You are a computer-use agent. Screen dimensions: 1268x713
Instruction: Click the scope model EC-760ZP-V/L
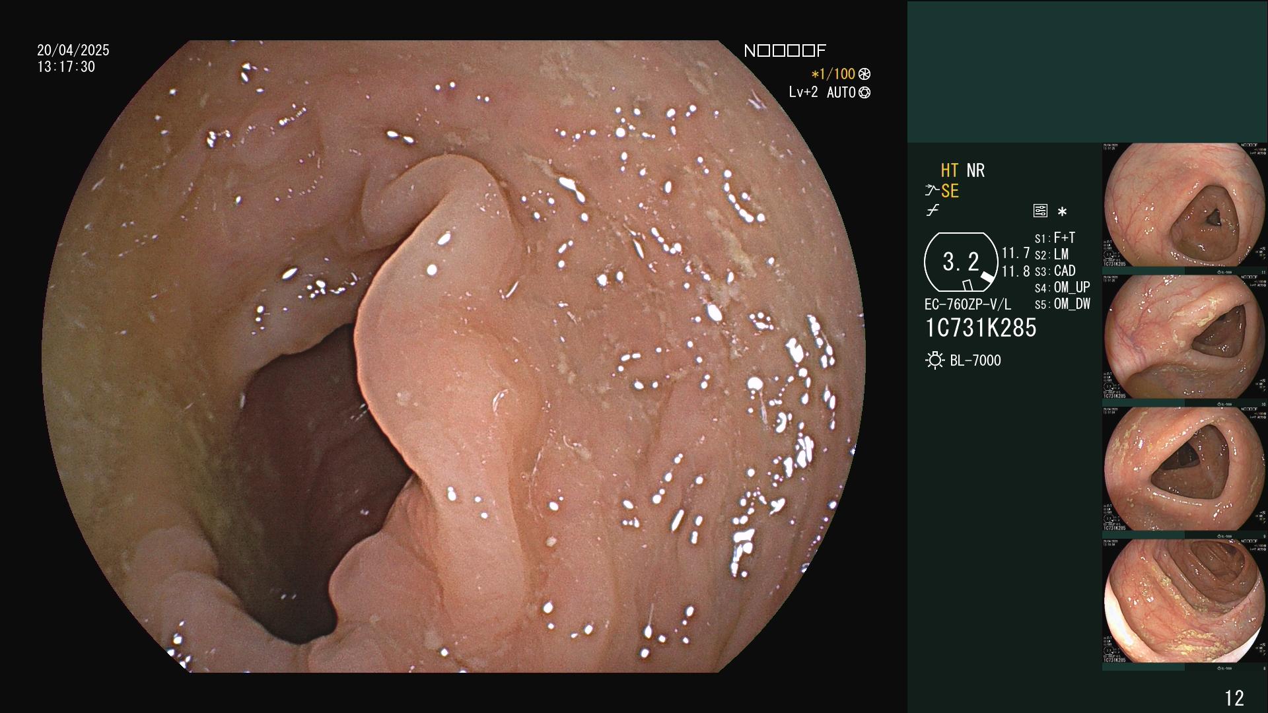[x=968, y=305]
